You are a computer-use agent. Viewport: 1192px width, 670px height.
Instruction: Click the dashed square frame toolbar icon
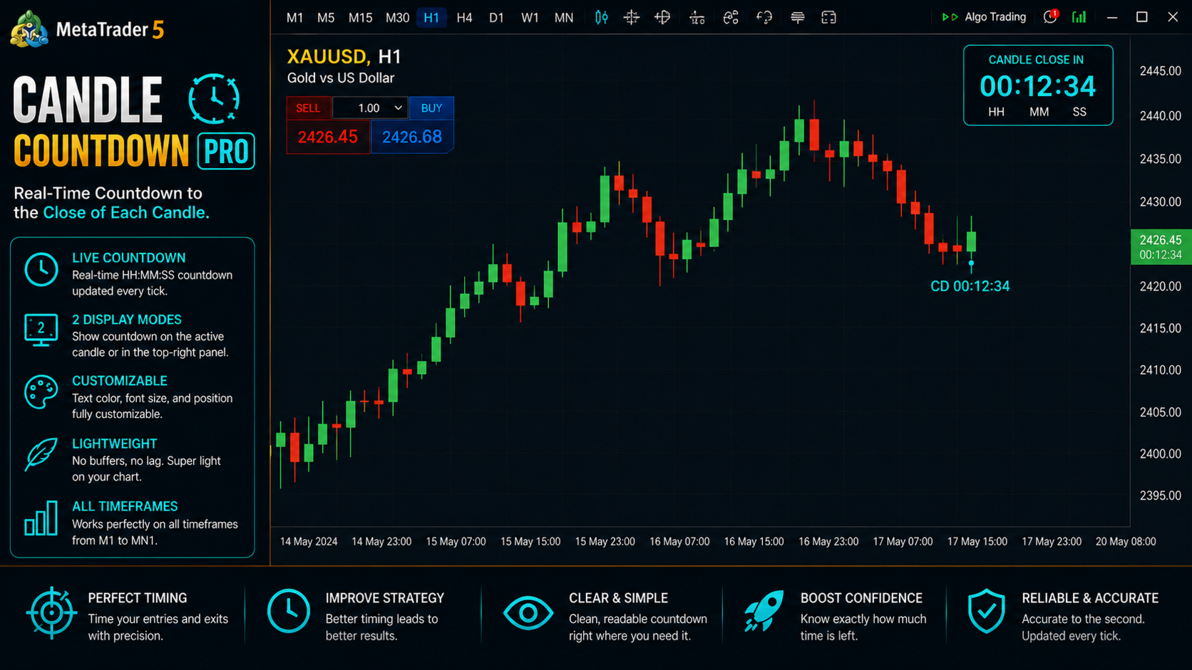click(828, 17)
